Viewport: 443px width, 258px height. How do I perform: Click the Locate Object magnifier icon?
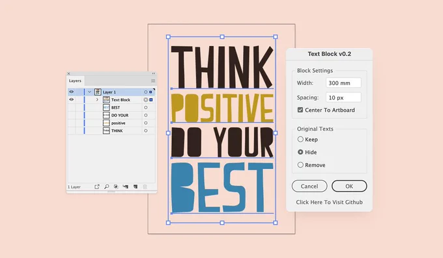coord(106,187)
